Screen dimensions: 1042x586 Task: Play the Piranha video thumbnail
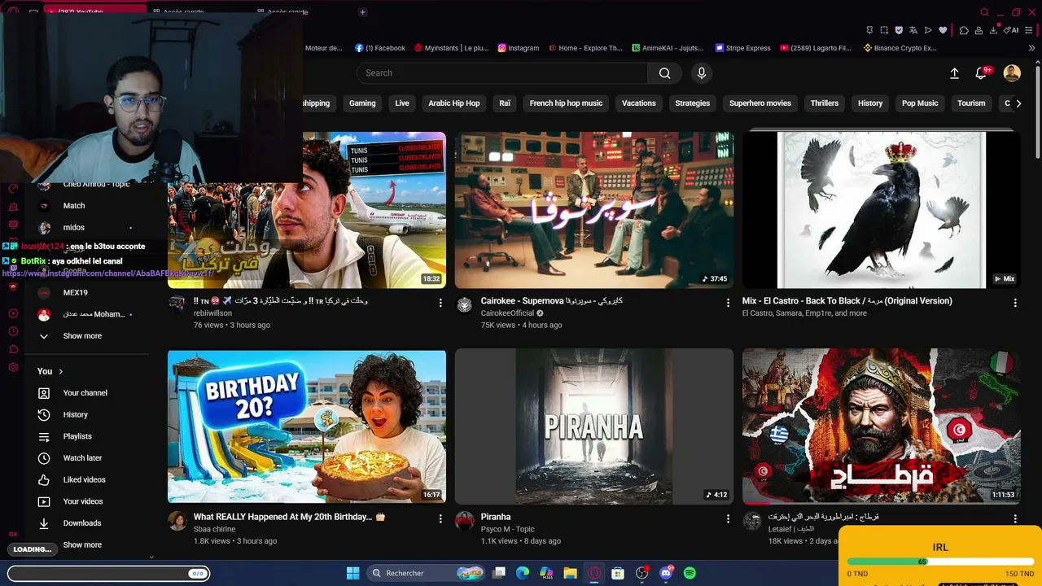click(x=594, y=426)
